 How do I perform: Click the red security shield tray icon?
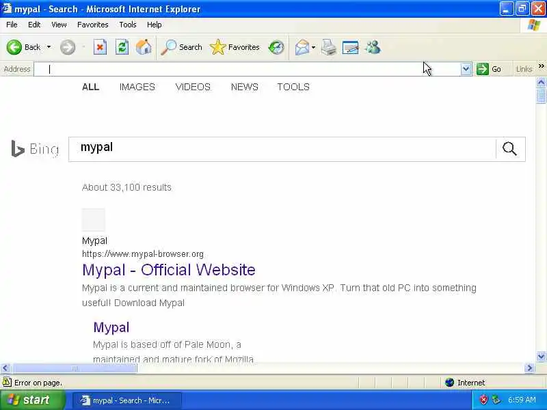pos(483,400)
